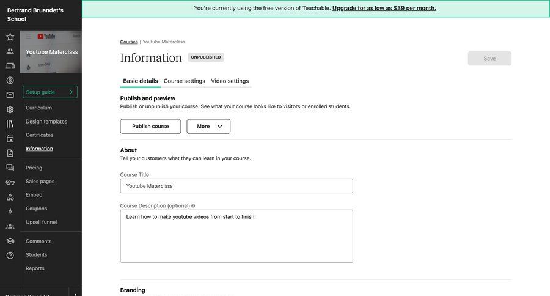Click the star icon in the left rail
This screenshot has height=296, width=550.
click(10, 37)
